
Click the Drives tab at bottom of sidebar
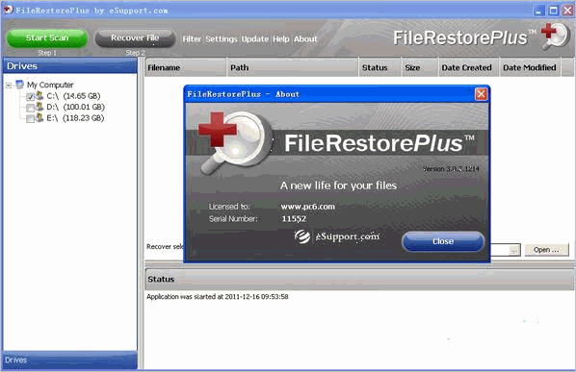click(x=69, y=360)
